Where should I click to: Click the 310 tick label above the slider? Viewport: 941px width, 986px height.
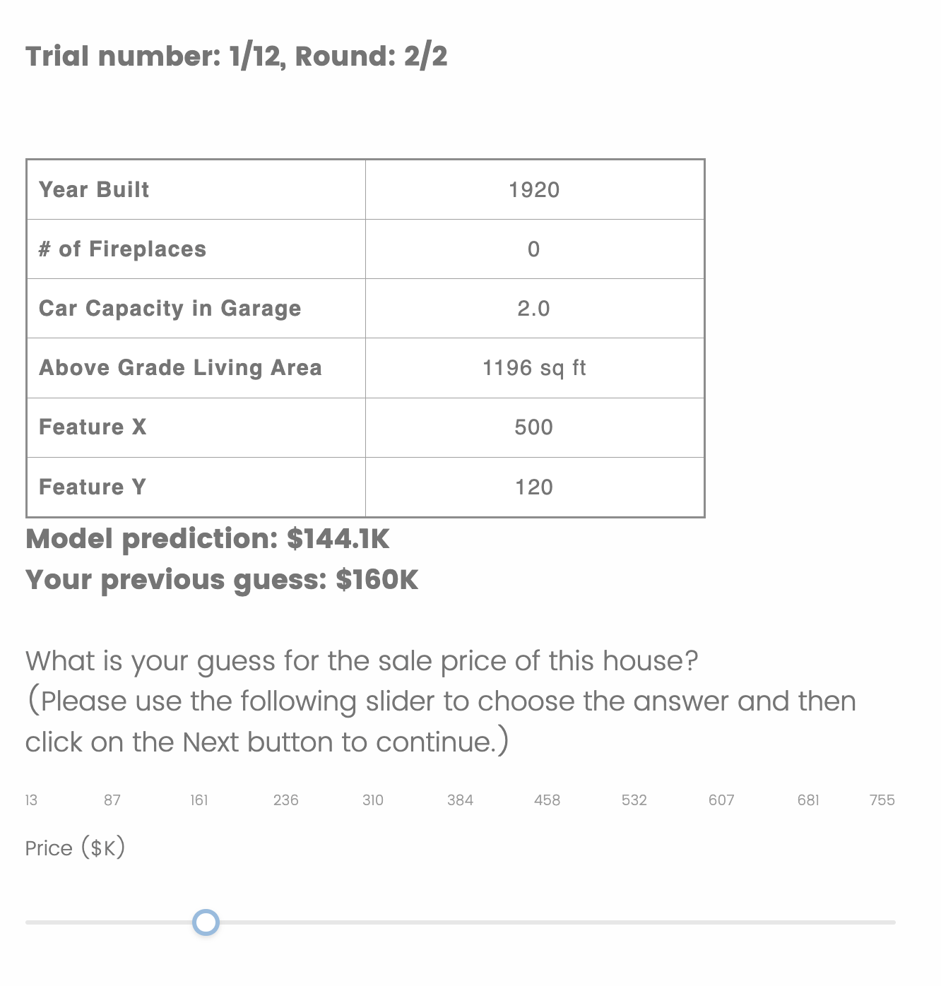point(373,800)
